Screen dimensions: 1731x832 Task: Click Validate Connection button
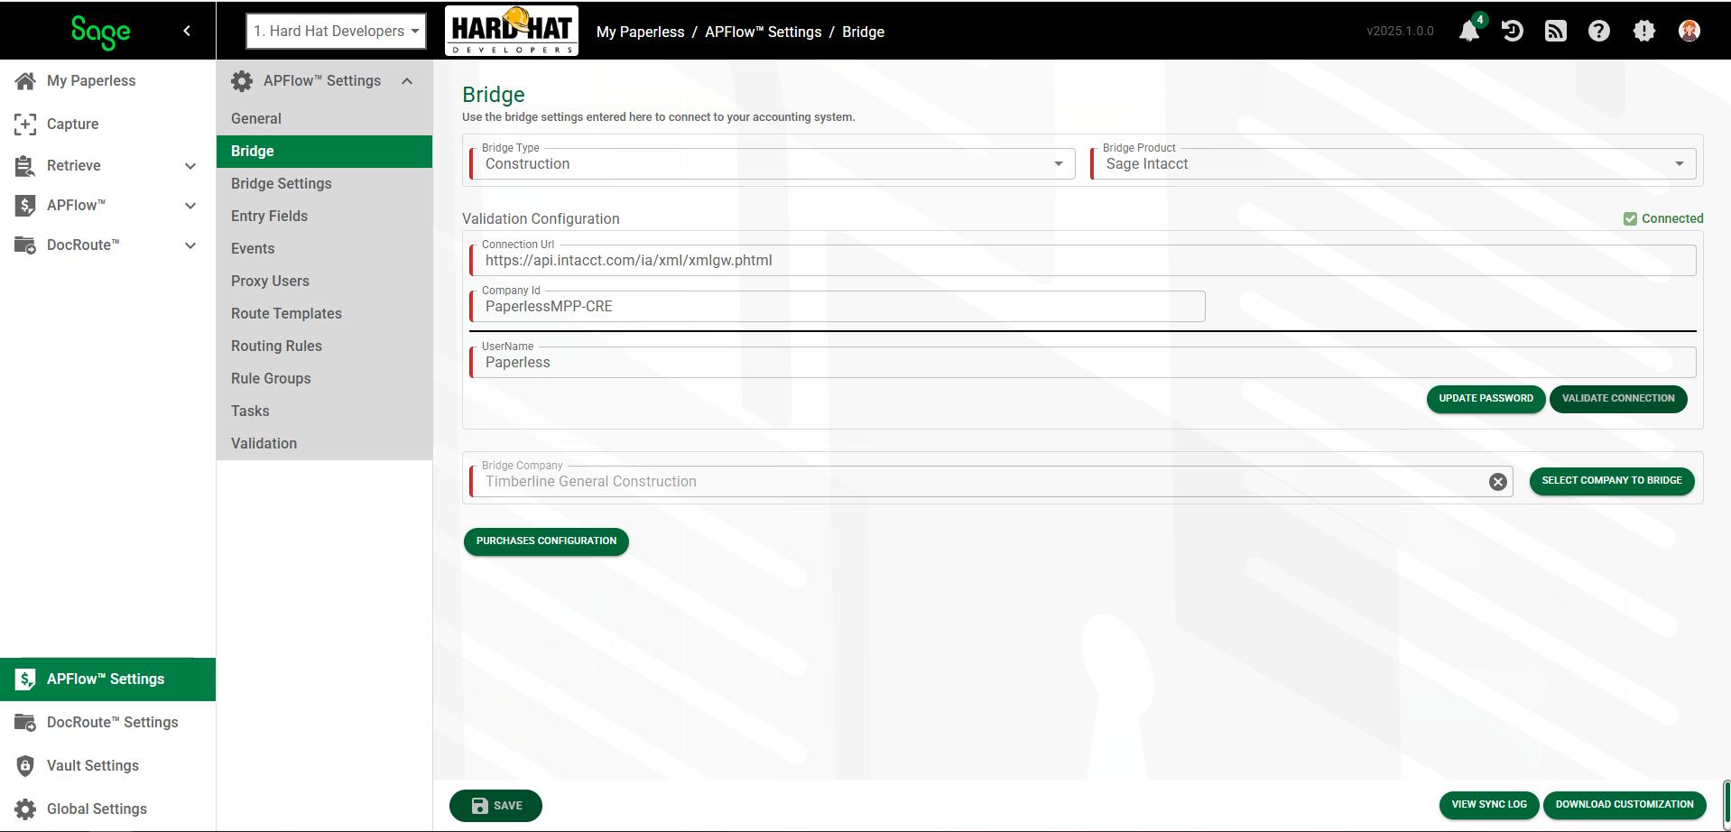(x=1618, y=398)
